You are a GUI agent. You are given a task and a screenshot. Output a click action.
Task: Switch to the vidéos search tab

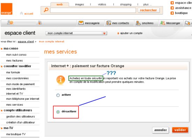click(x=102, y=5)
